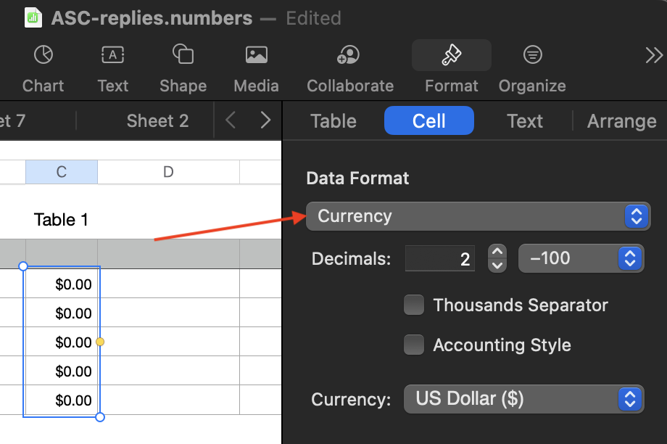Open the Media insert icon
This screenshot has width=667, height=444.
(256, 55)
